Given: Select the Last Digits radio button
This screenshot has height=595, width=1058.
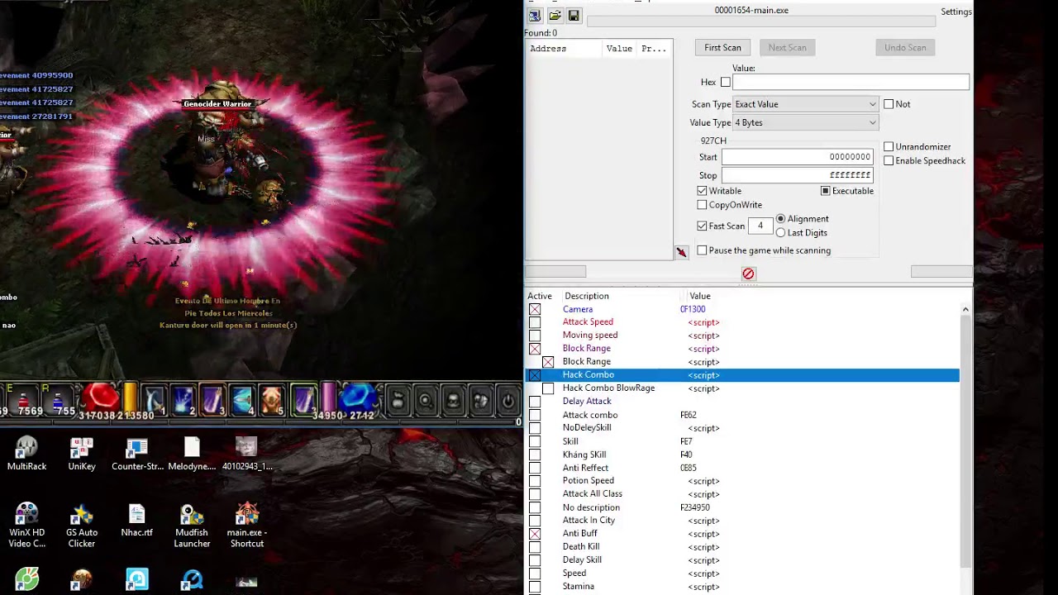Looking at the screenshot, I should [780, 232].
